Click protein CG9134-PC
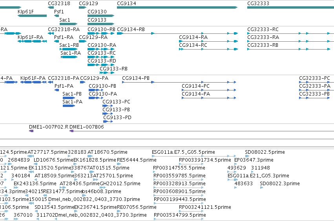 click(x=209, y=90)
